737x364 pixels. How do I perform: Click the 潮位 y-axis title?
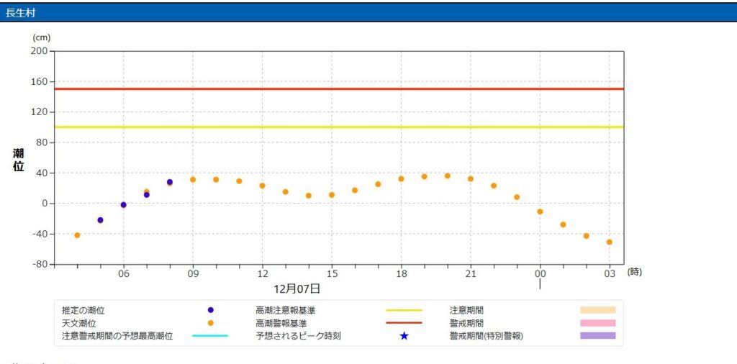[18, 160]
